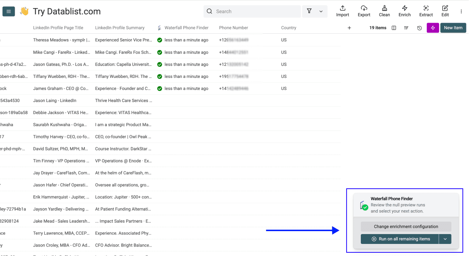The width and height of the screenshot is (469, 256).
Task: Open the three-dot overflow menu
Action: coord(461,11)
